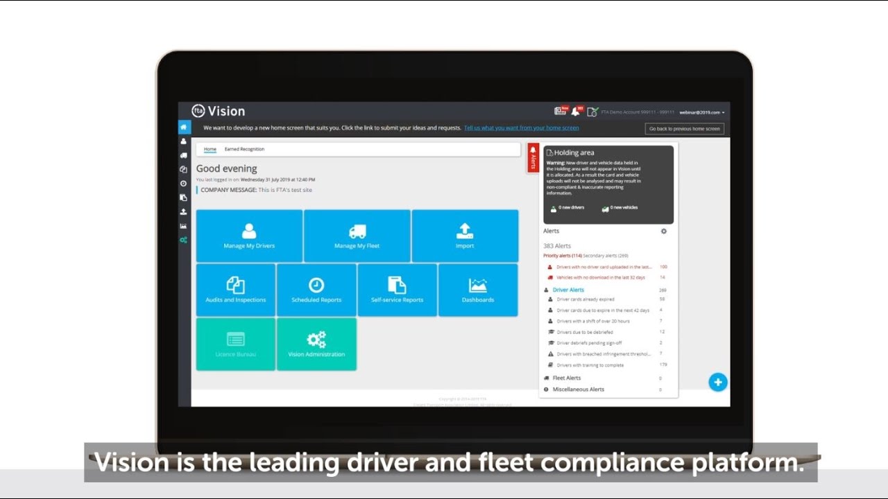Viewport: 888px width, 499px height.
Task: Select the dashboards chart icon in sidebar
Action: click(184, 226)
